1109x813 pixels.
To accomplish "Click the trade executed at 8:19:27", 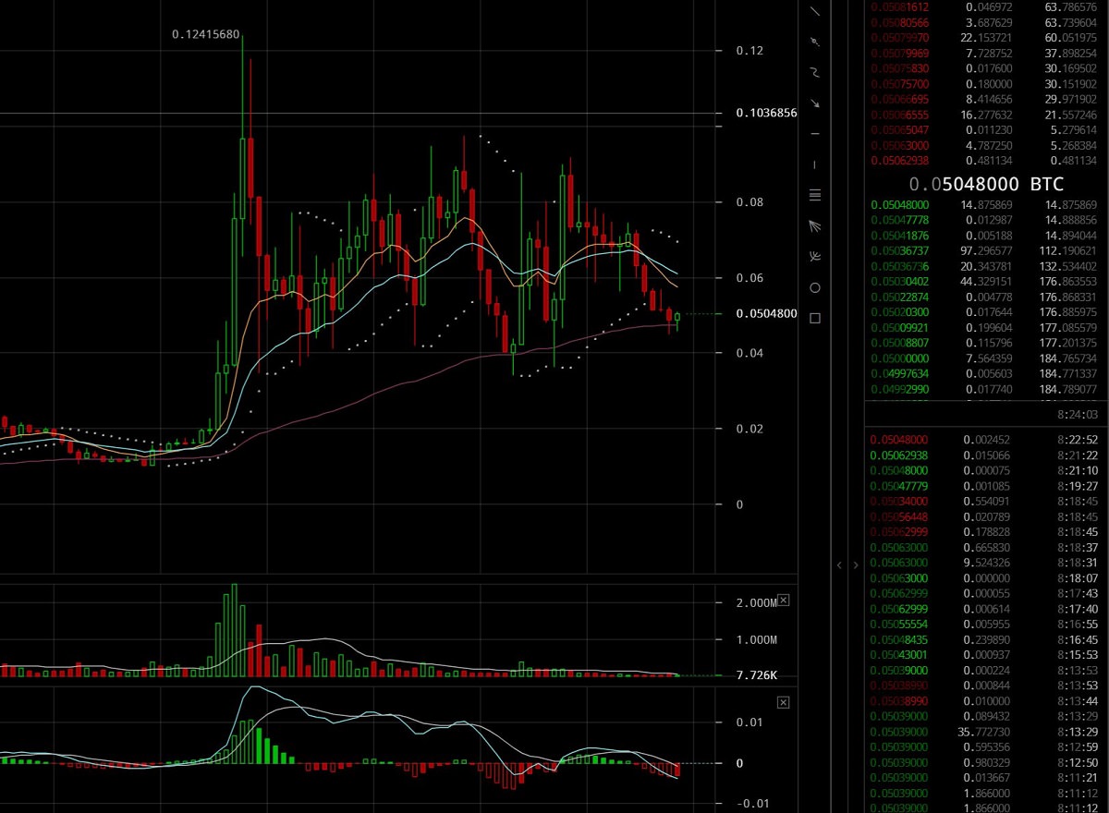I will (986, 486).
